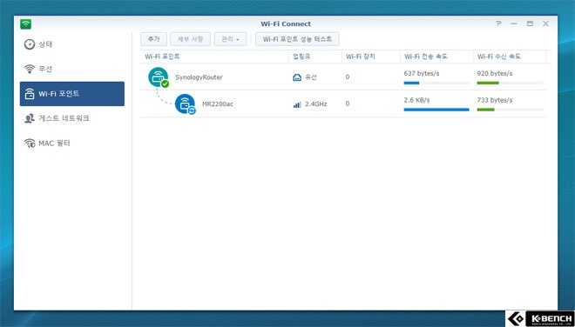
Task: Open help with the question mark icon
Action: [498, 23]
